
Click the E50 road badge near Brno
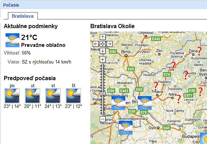[113, 51]
